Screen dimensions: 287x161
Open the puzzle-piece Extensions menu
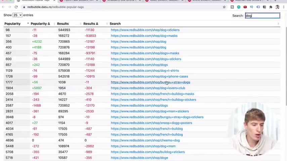(x=271, y=7)
